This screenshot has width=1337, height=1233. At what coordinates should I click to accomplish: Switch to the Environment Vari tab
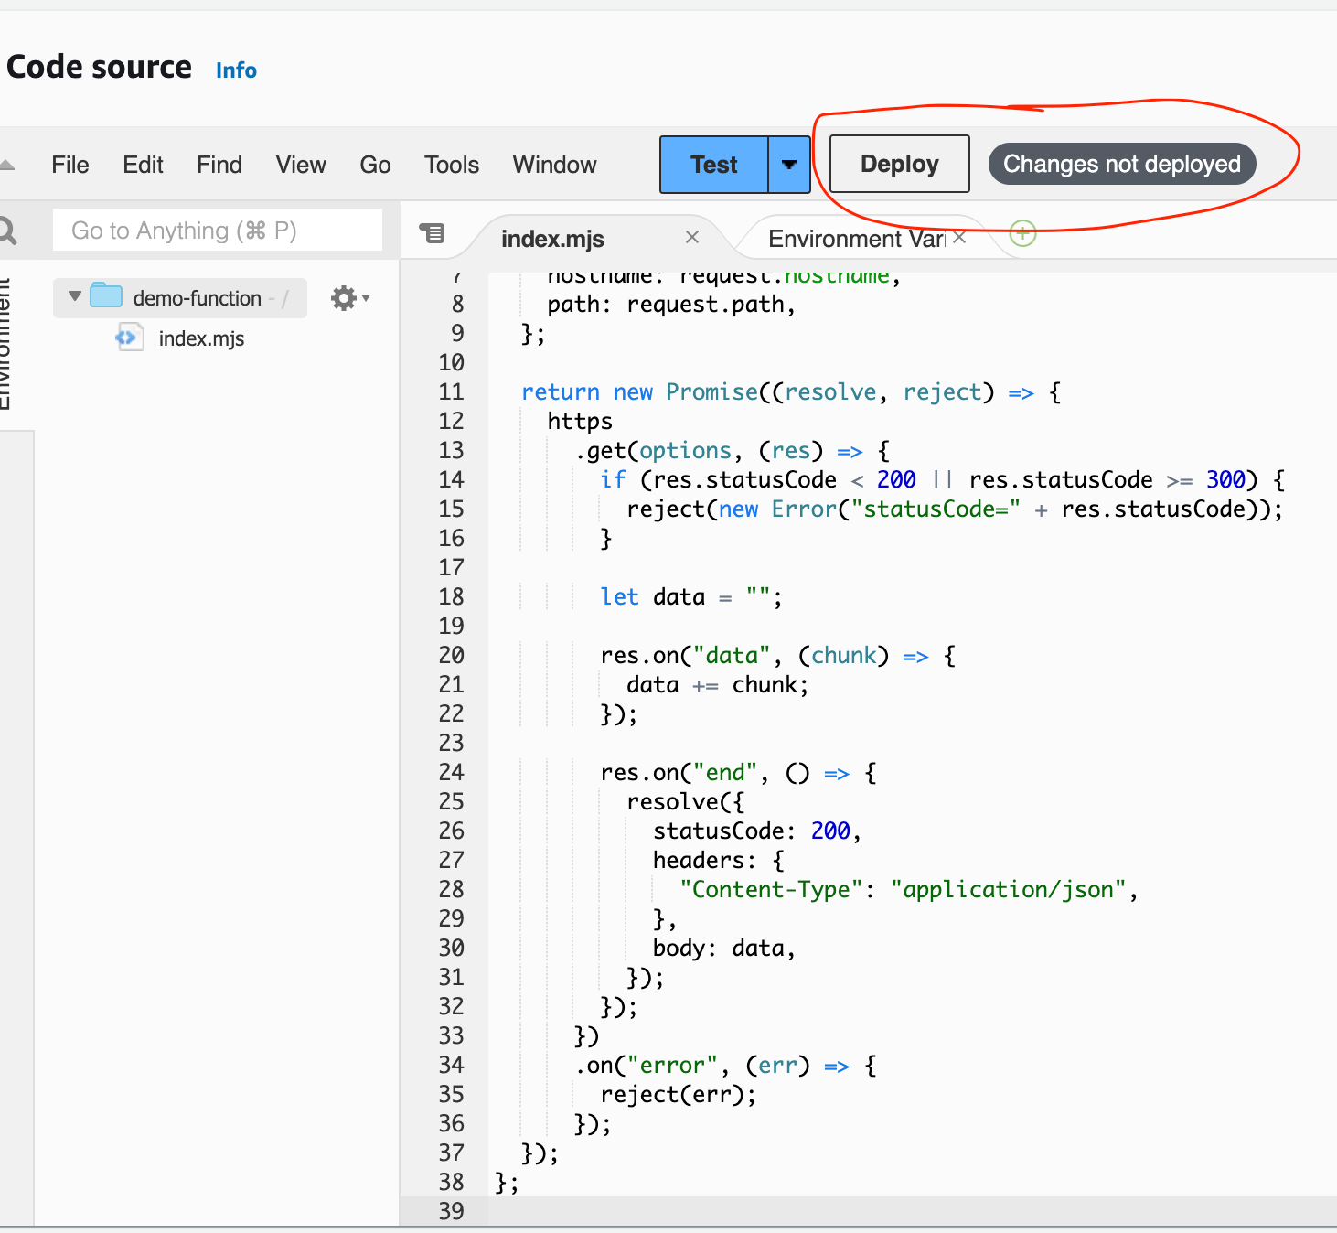point(856,239)
